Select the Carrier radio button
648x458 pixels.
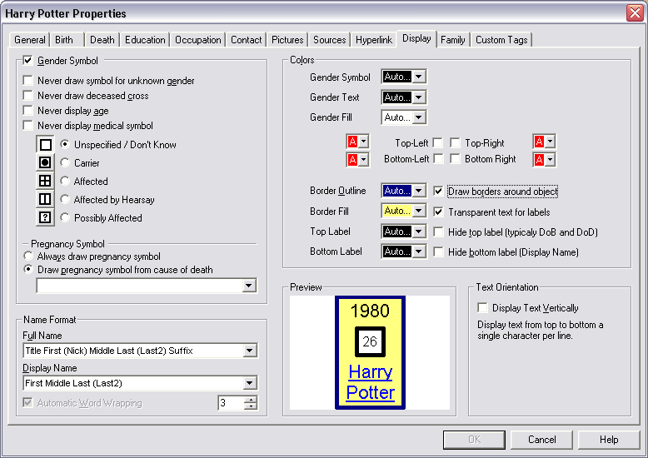pyautogui.click(x=65, y=162)
